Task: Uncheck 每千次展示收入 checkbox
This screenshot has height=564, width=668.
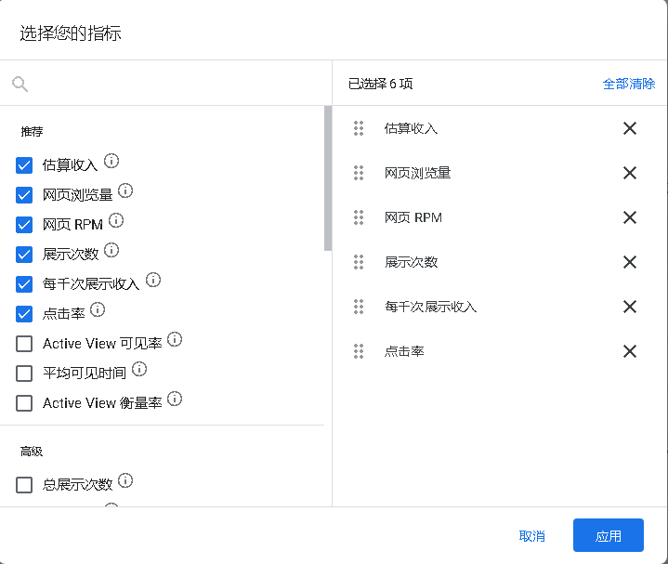Action: pyautogui.click(x=24, y=284)
